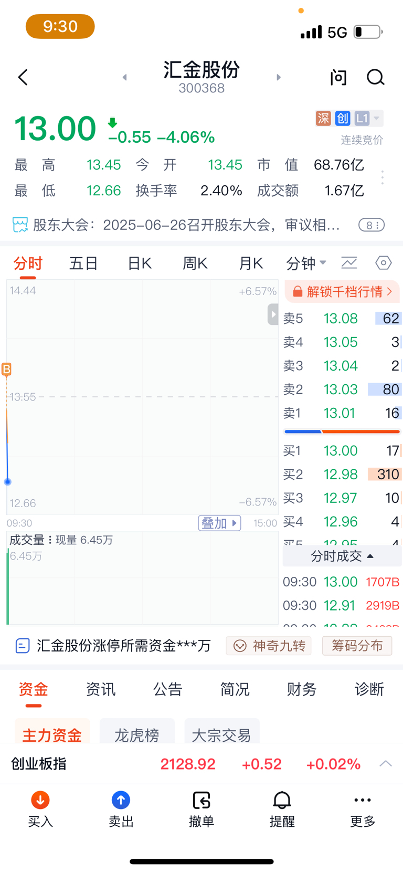403x873 pixels.
Task: Tap the 09:30 12.91 2919B trade row
Action: (342, 606)
